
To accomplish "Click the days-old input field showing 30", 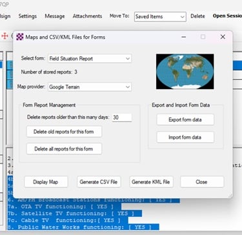I will click(x=122, y=117).
